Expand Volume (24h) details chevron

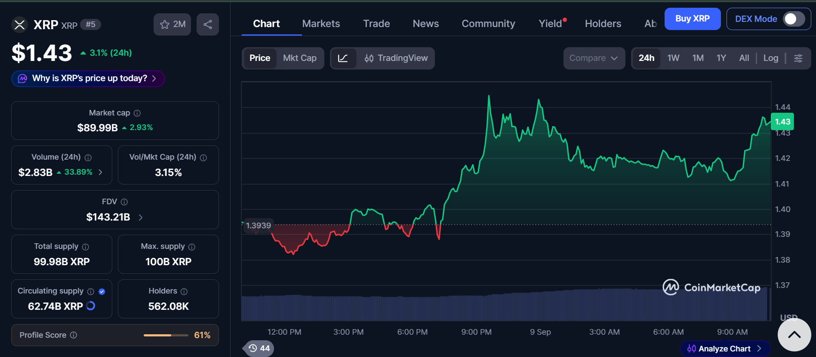pos(101,172)
